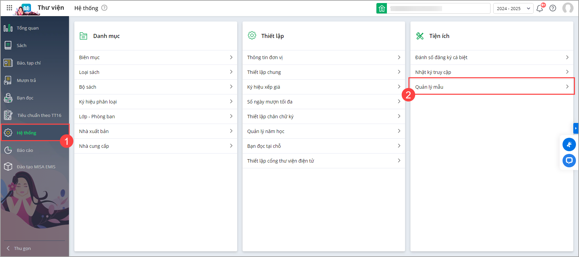The width and height of the screenshot is (579, 257).
Task: Open the help question mark icon
Action: pyautogui.click(x=553, y=8)
